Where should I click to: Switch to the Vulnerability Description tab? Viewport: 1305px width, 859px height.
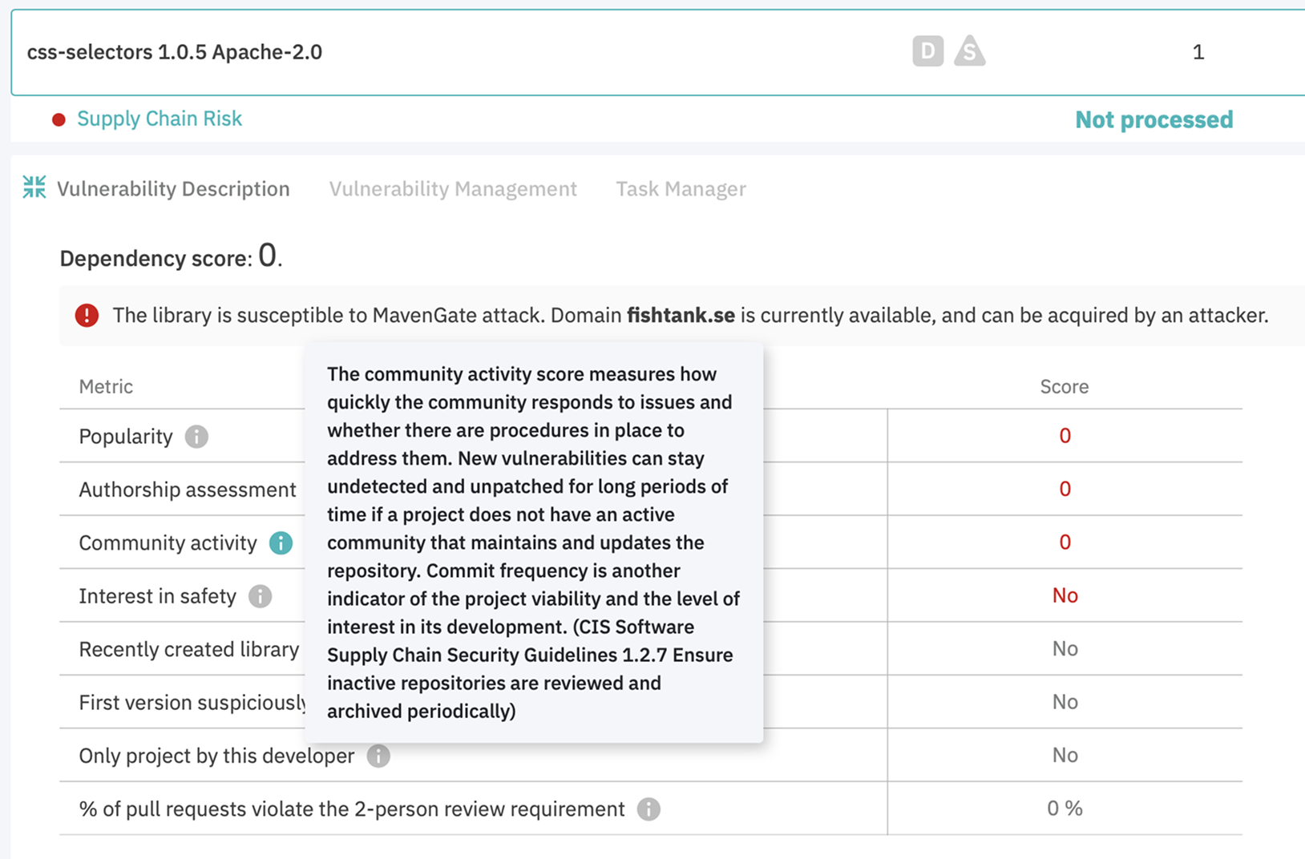click(173, 188)
